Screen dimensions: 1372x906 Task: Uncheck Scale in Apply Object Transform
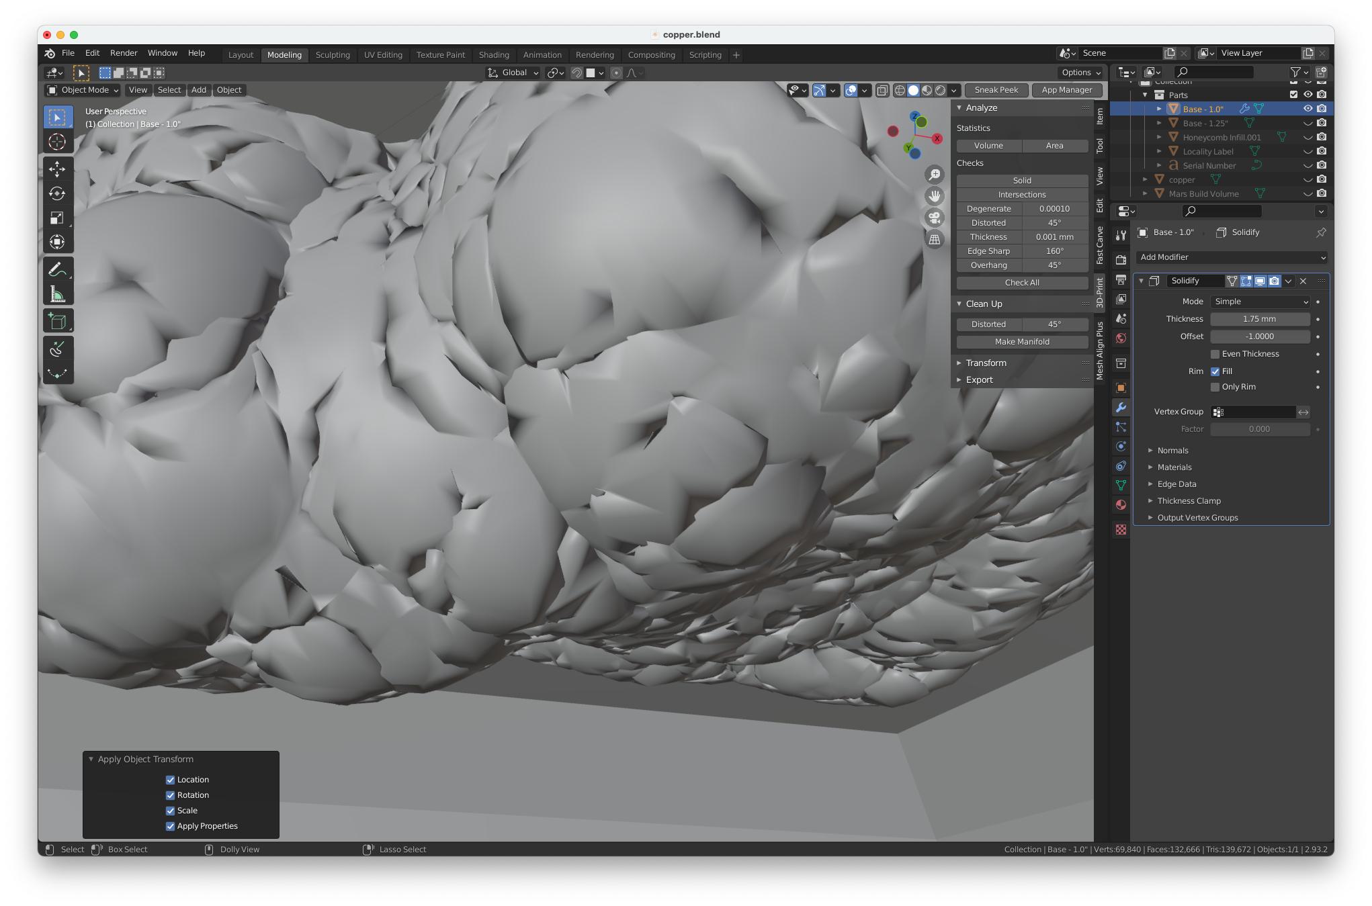(x=170, y=811)
